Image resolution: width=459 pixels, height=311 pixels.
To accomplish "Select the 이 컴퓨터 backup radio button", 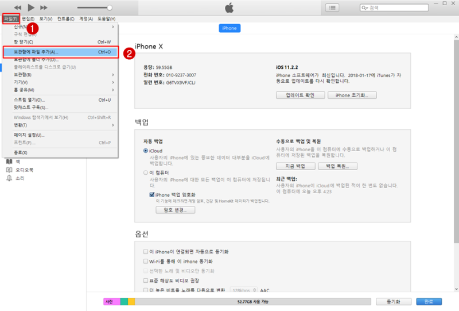I will tap(146, 172).
